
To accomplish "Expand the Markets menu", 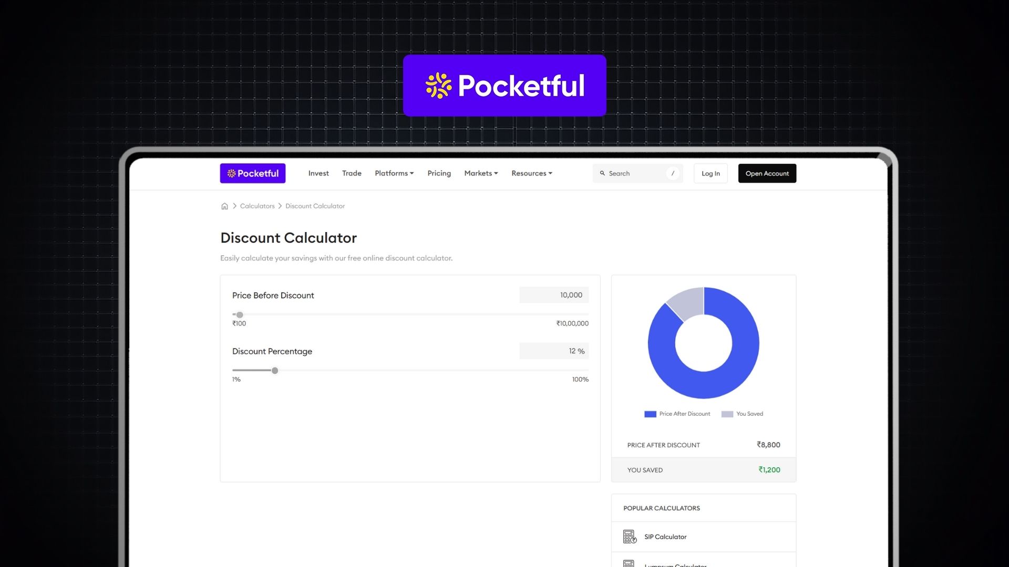I will point(480,173).
